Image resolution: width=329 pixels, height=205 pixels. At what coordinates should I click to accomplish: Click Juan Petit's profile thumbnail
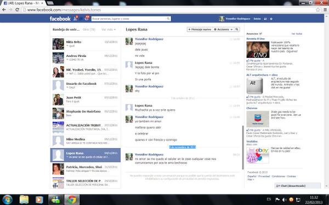58,99
